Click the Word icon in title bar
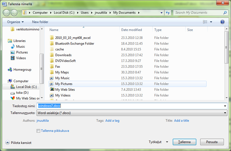 4,4
